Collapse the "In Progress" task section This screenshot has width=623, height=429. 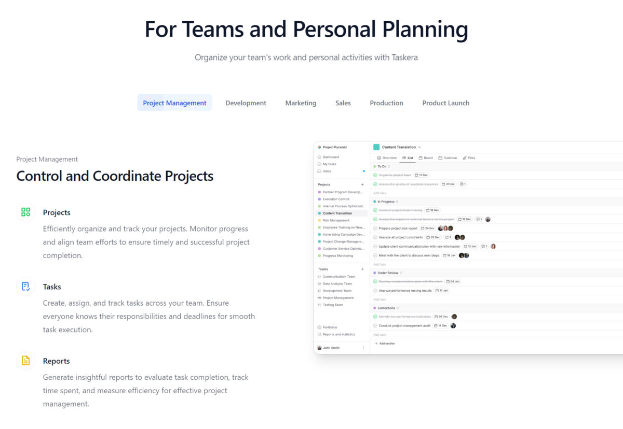386,202
